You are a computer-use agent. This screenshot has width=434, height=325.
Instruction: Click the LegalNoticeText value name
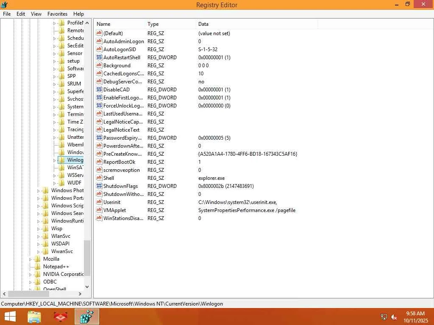pyautogui.click(x=121, y=129)
